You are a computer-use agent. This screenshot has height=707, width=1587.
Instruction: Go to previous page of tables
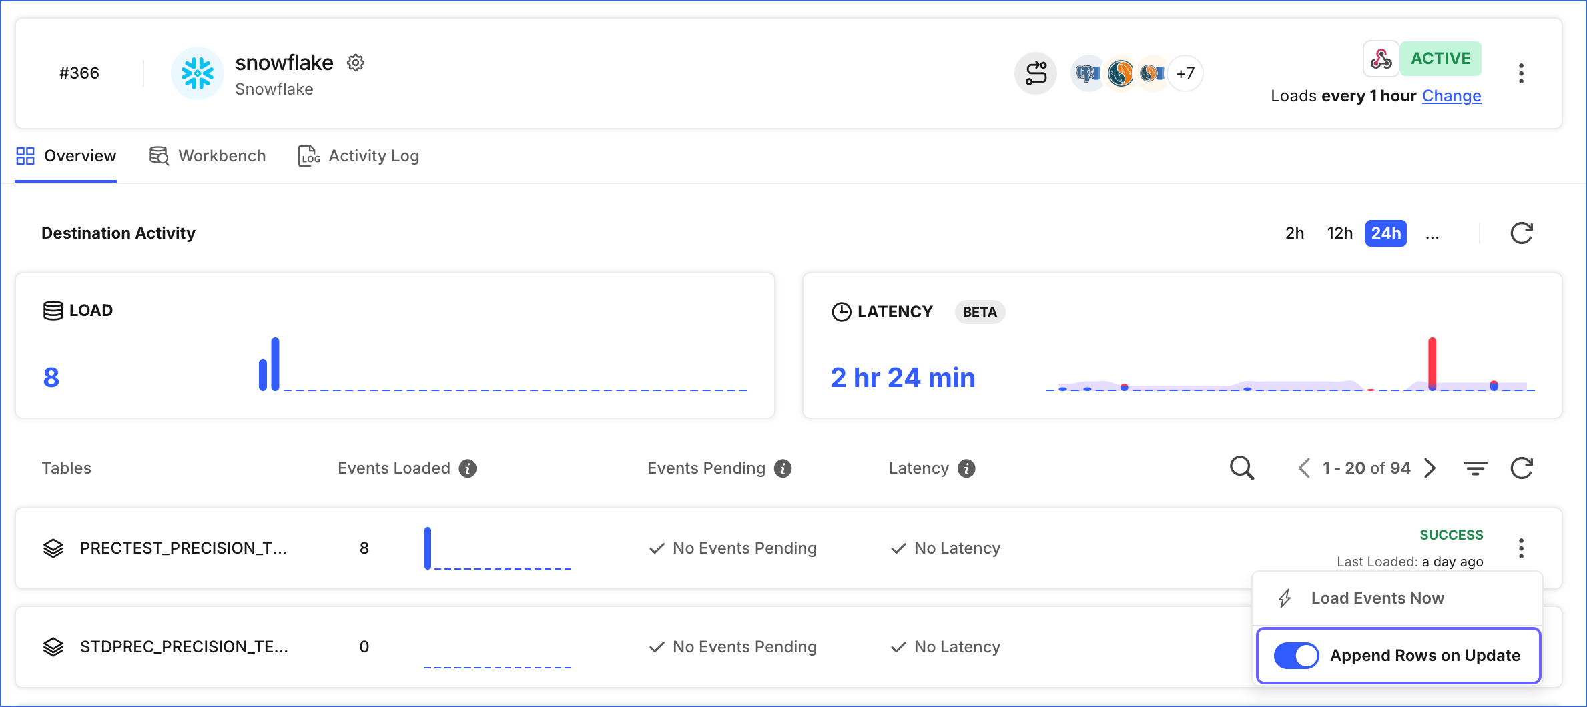point(1304,468)
